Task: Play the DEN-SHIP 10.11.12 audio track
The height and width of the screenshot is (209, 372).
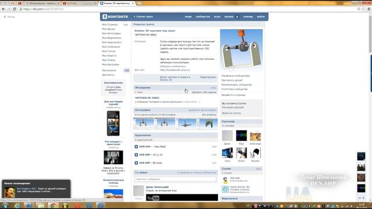Action: 136,155
